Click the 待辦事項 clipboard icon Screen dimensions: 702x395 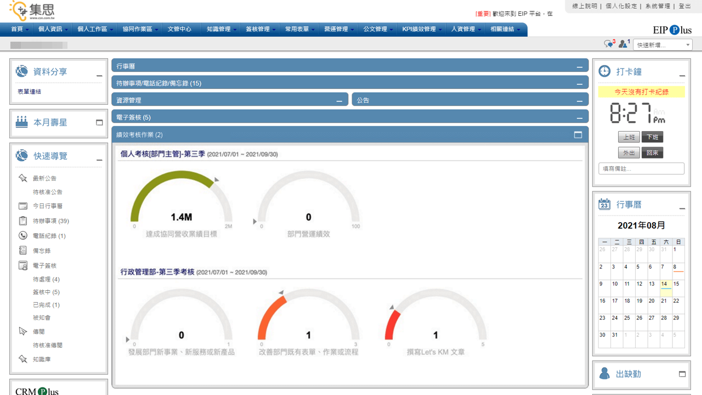coord(22,221)
